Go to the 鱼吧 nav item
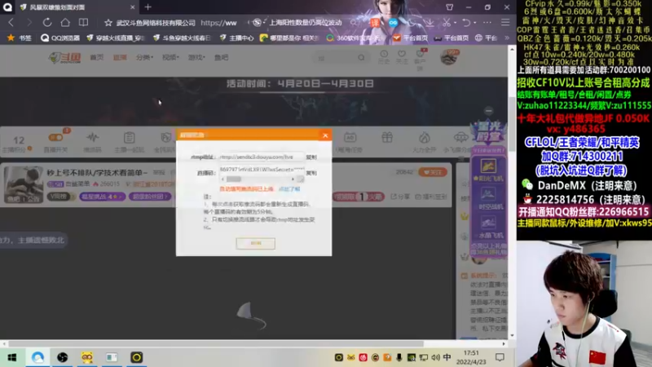The height and width of the screenshot is (367, 652). [x=221, y=57]
